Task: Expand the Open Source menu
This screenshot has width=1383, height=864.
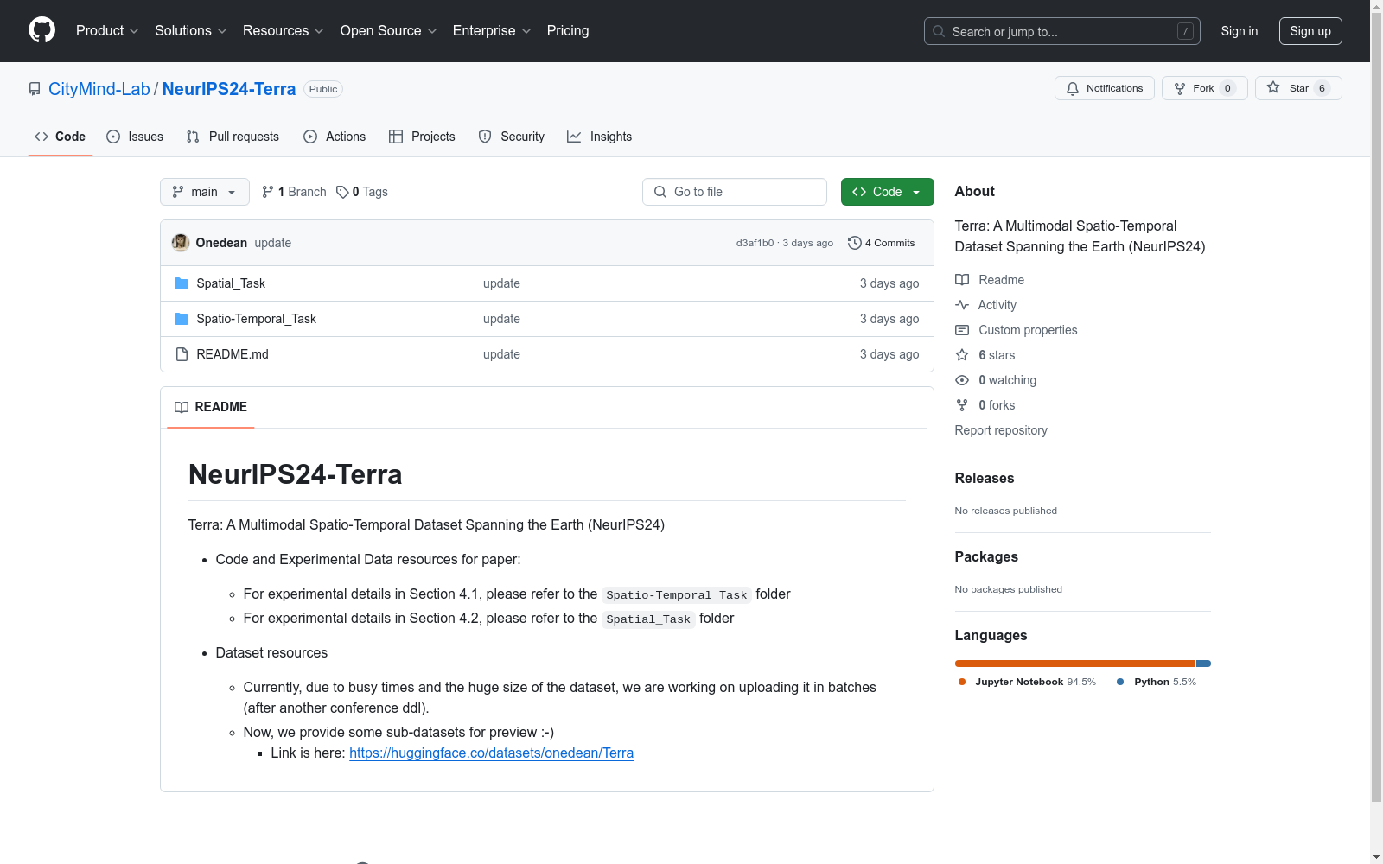Action: point(388,30)
